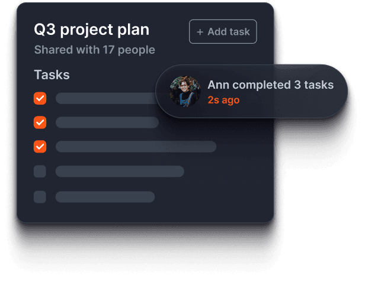
Task: Open the second task's placeholder bar
Action: point(107,122)
